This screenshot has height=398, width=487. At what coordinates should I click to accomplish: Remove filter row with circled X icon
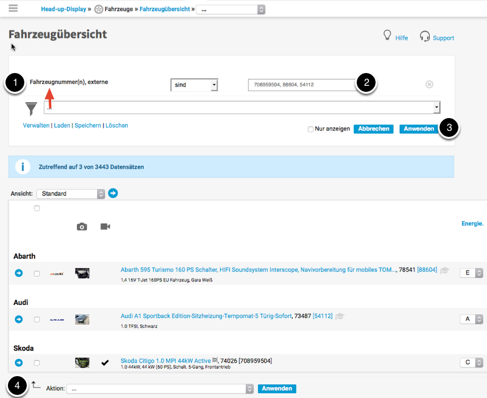[429, 85]
